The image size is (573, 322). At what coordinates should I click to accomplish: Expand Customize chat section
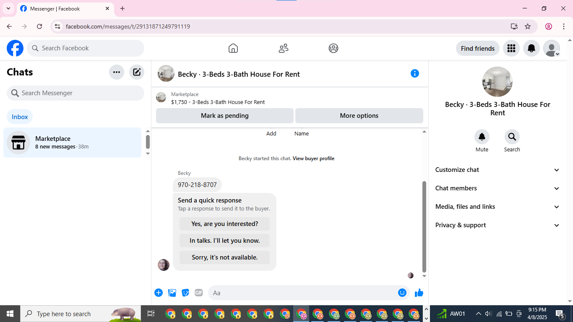pyautogui.click(x=497, y=170)
